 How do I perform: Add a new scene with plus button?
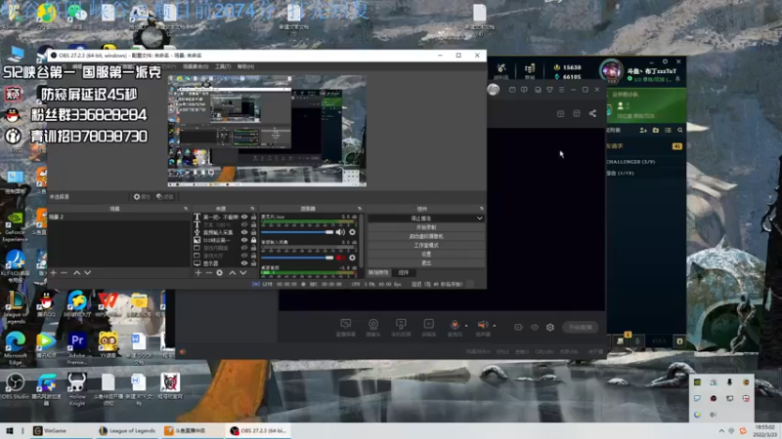54,273
